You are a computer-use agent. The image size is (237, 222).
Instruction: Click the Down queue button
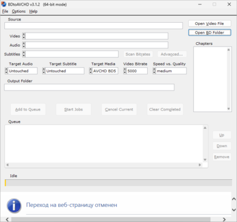coord(221,146)
